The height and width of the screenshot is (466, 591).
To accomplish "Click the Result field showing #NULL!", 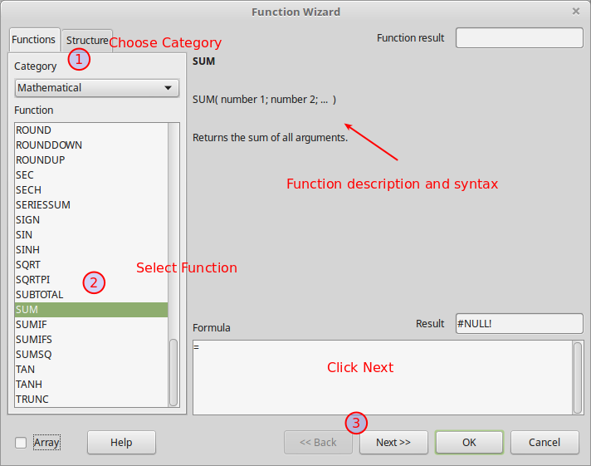I will (x=519, y=324).
